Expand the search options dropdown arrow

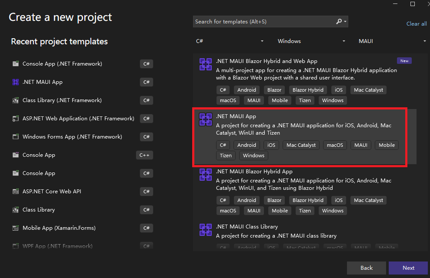pyautogui.click(x=345, y=21)
